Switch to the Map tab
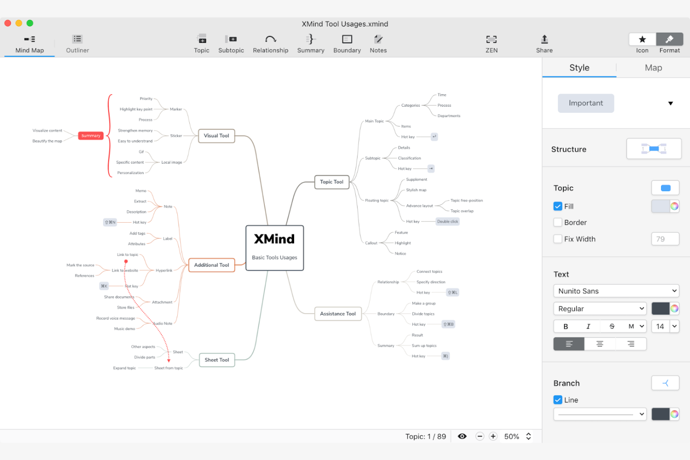The height and width of the screenshot is (460, 690). pos(653,68)
